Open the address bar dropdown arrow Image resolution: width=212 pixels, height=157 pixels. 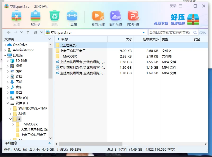click(x=144, y=32)
